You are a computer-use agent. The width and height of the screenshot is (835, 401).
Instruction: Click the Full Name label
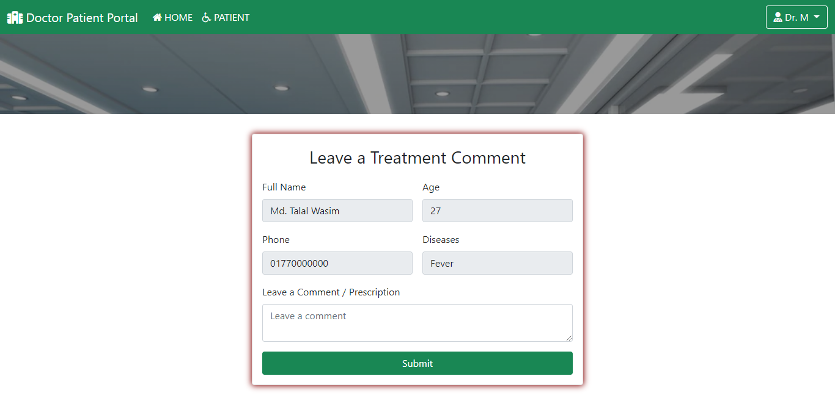click(284, 187)
